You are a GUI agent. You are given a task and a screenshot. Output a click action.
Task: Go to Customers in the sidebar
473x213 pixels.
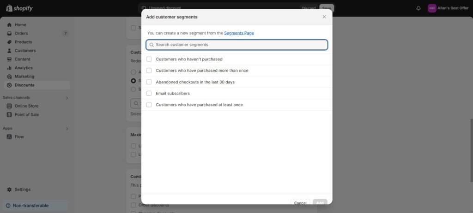coord(25,51)
